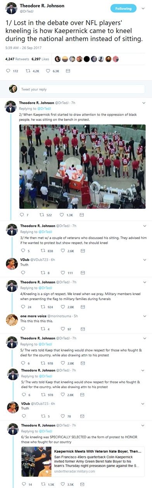Click the Tweet your reply input field
The height and width of the screenshot is (488, 152).
coord(82,89)
